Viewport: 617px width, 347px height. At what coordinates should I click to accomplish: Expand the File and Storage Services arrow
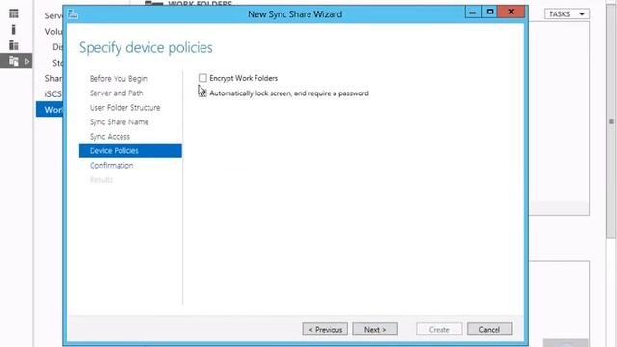click(x=27, y=61)
